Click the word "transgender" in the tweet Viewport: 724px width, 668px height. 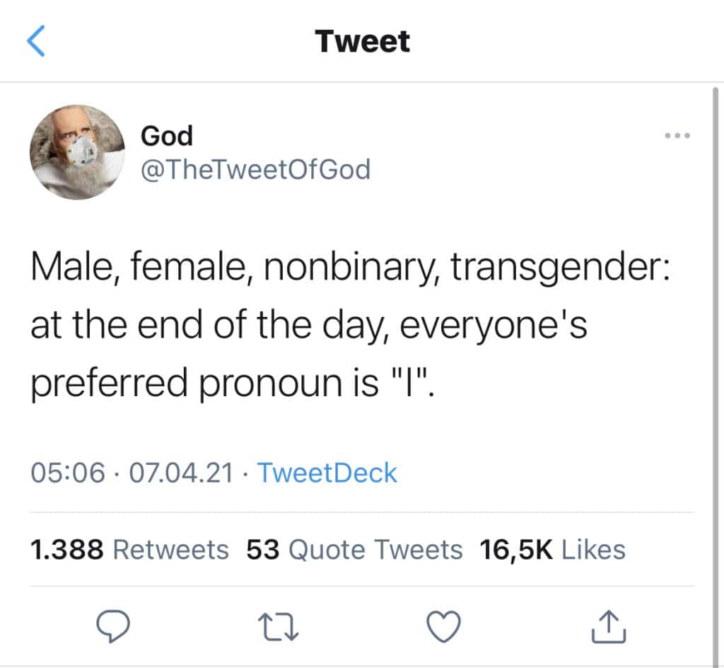[556, 268]
